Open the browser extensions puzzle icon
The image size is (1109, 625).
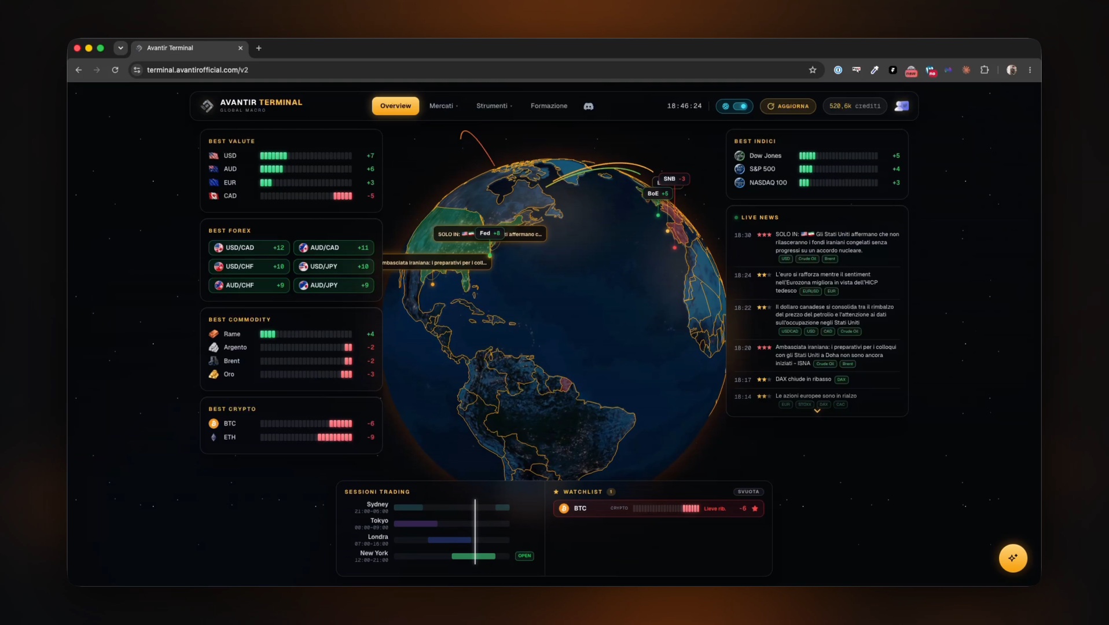[985, 69]
